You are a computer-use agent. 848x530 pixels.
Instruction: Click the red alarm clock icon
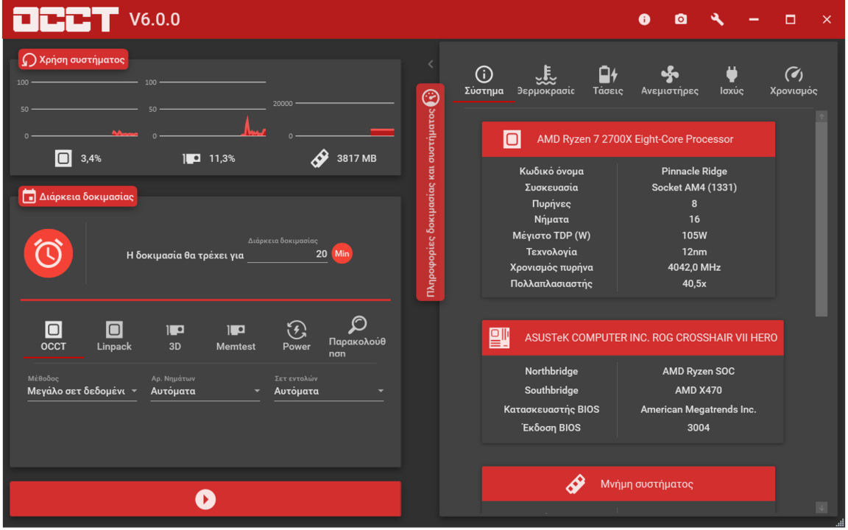[x=49, y=253]
